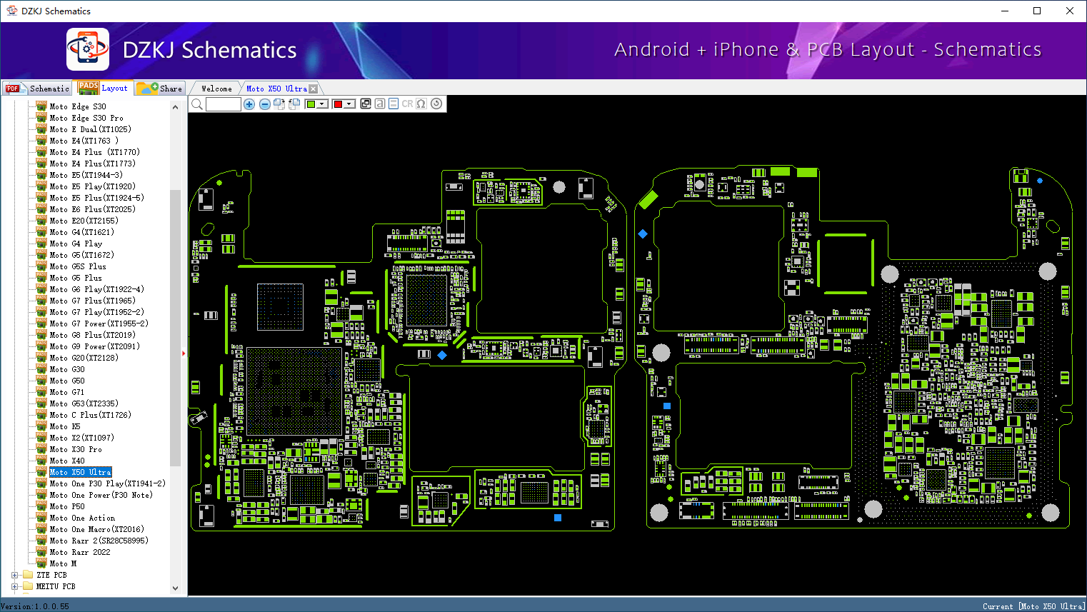The height and width of the screenshot is (612, 1087).
Task: Select Moto G53(XT2335)
Action: click(x=84, y=403)
